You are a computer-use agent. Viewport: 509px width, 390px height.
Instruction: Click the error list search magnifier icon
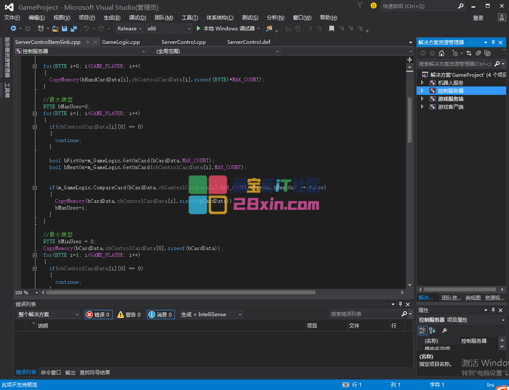[x=404, y=314]
